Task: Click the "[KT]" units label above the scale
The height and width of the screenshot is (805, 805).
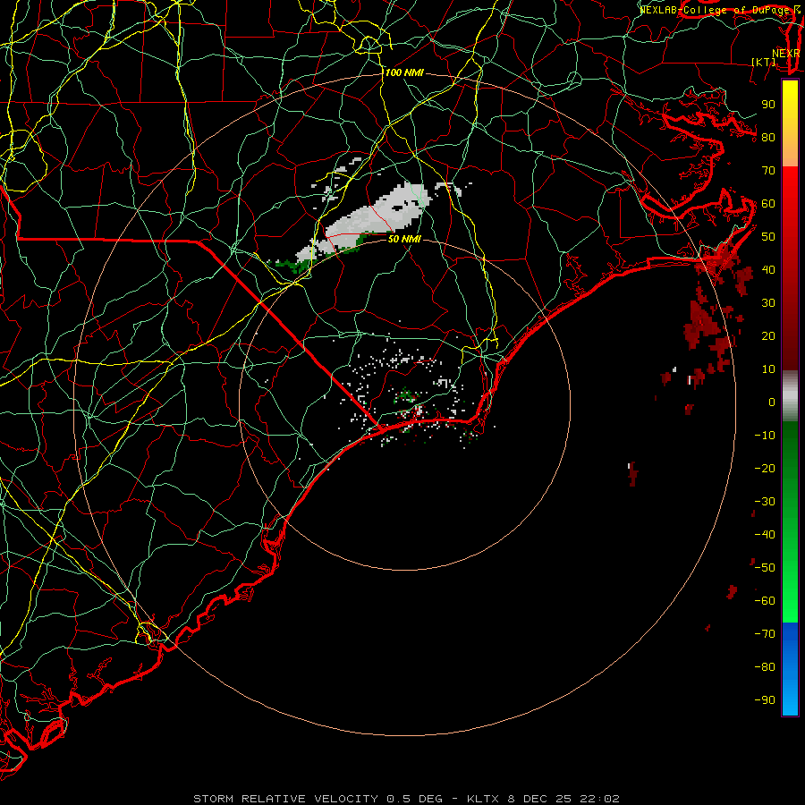Action: [x=764, y=62]
